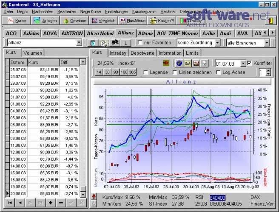279x212 pixels.
Task: Click the L button in filter bar
Action: pyautogui.click(x=126, y=43)
